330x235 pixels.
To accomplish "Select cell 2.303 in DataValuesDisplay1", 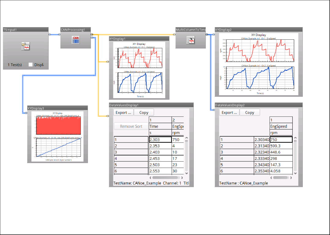I will coord(160,140).
